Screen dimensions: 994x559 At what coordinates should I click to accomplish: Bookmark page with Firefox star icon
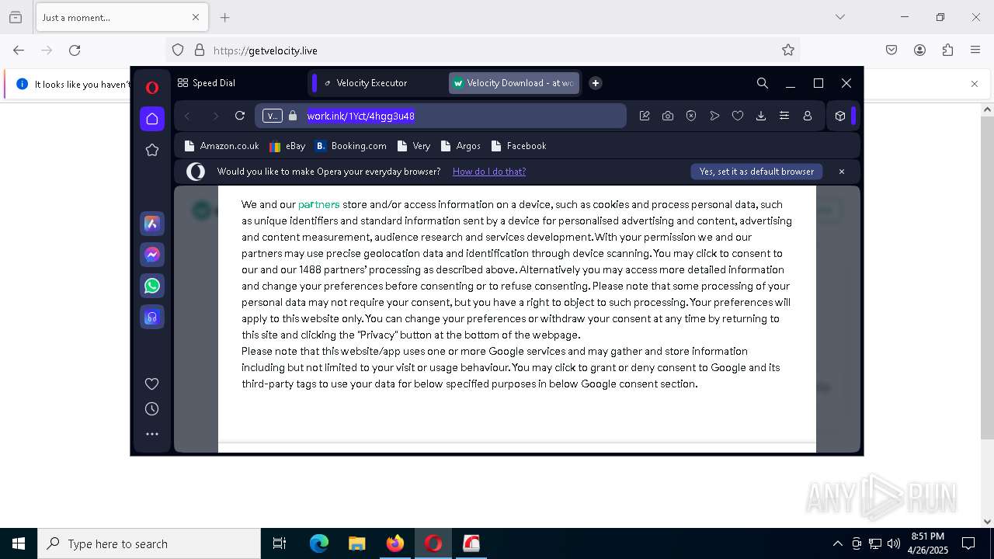tap(788, 50)
